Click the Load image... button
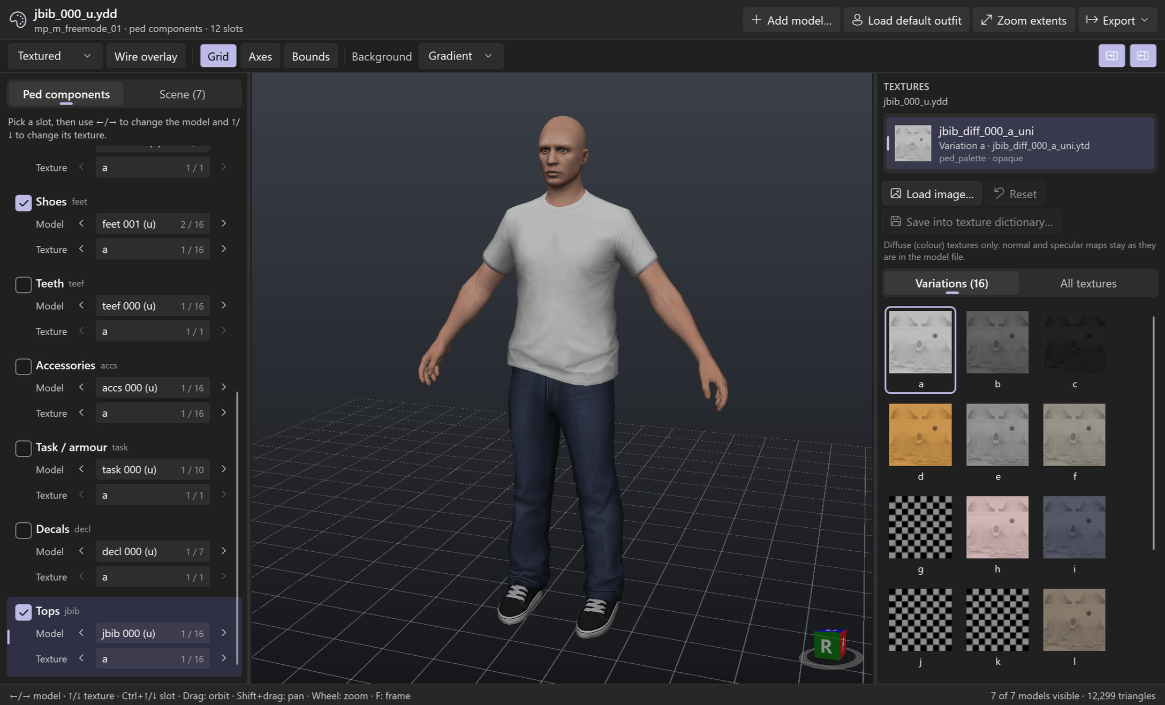The image size is (1165, 705). point(932,193)
